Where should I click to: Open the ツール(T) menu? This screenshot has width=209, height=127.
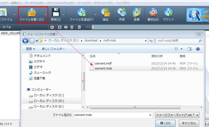point(84,3)
